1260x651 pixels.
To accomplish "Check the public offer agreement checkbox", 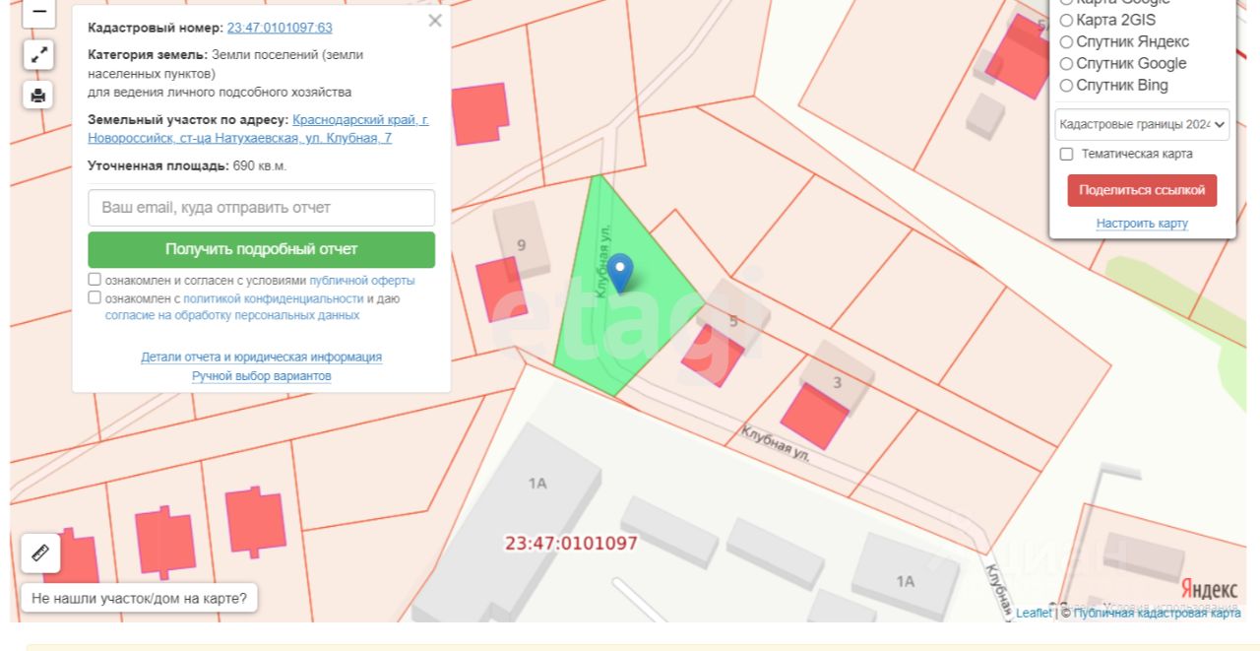I will click(x=94, y=280).
